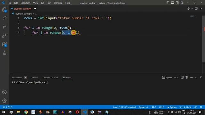Open the Selection menu
The width and height of the screenshot is (205, 115).
coord(26,3)
